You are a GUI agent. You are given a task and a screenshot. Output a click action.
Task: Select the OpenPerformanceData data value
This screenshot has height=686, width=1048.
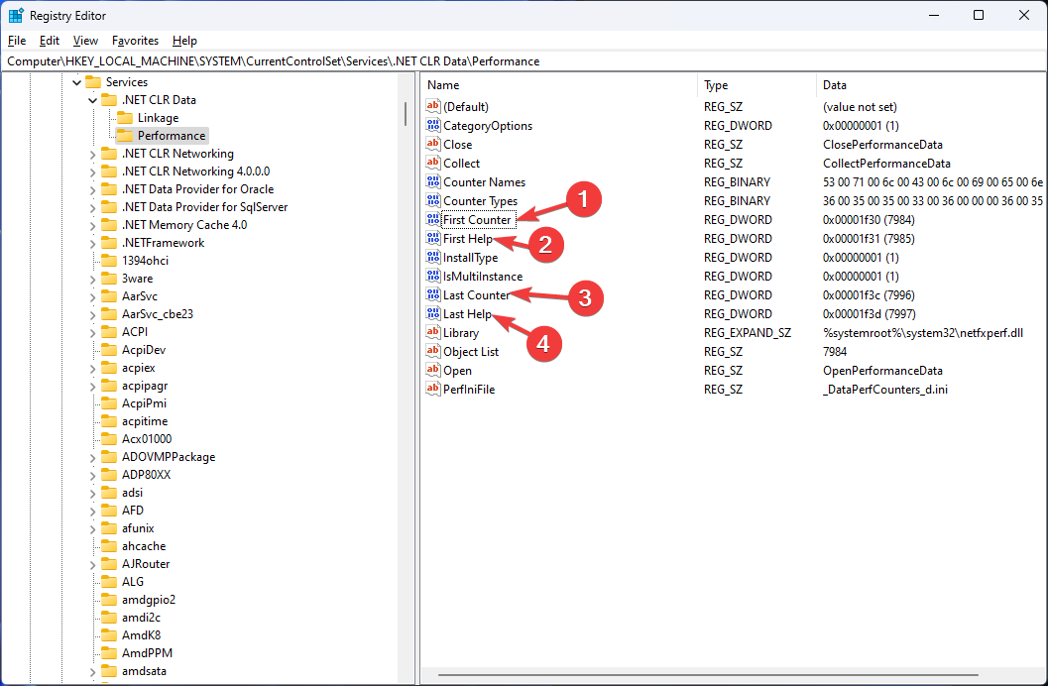[x=882, y=371]
